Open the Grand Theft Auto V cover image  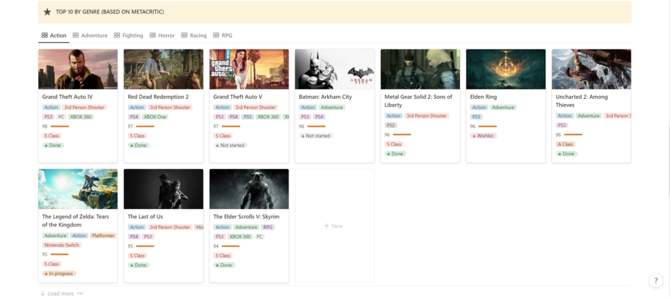click(249, 69)
